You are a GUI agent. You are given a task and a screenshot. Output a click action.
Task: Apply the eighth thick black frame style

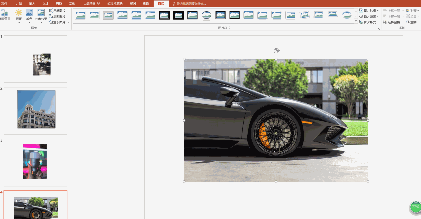(178, 15)
